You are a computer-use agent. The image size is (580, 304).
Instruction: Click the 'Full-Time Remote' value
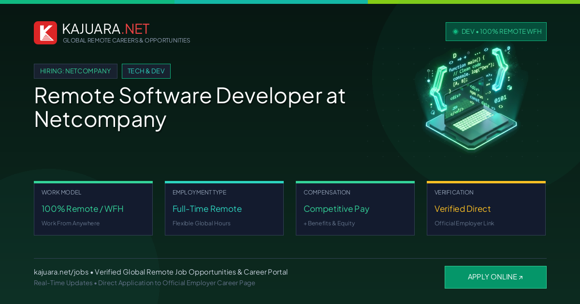coord(207,209)
